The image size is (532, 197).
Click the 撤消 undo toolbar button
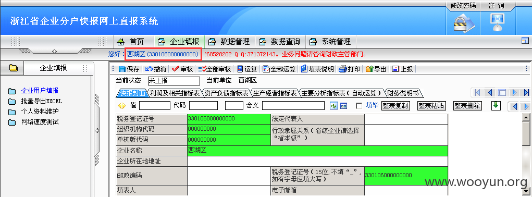[156, 69]
